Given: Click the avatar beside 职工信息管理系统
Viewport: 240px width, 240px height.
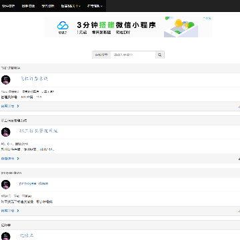Looking at the screenshot, I should pos(6,132).
